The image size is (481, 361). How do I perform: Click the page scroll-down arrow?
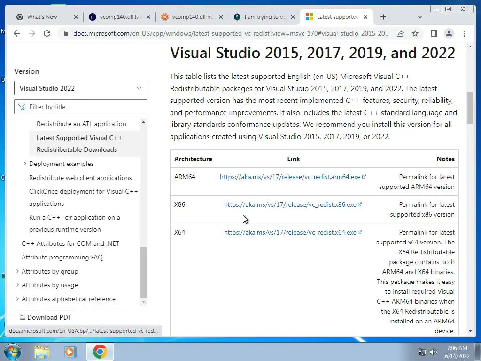point(470,331)
